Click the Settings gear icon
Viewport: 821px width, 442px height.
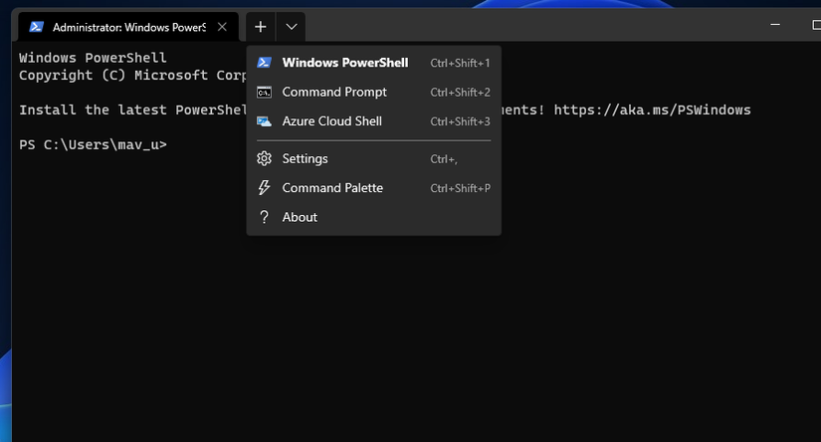264,158
